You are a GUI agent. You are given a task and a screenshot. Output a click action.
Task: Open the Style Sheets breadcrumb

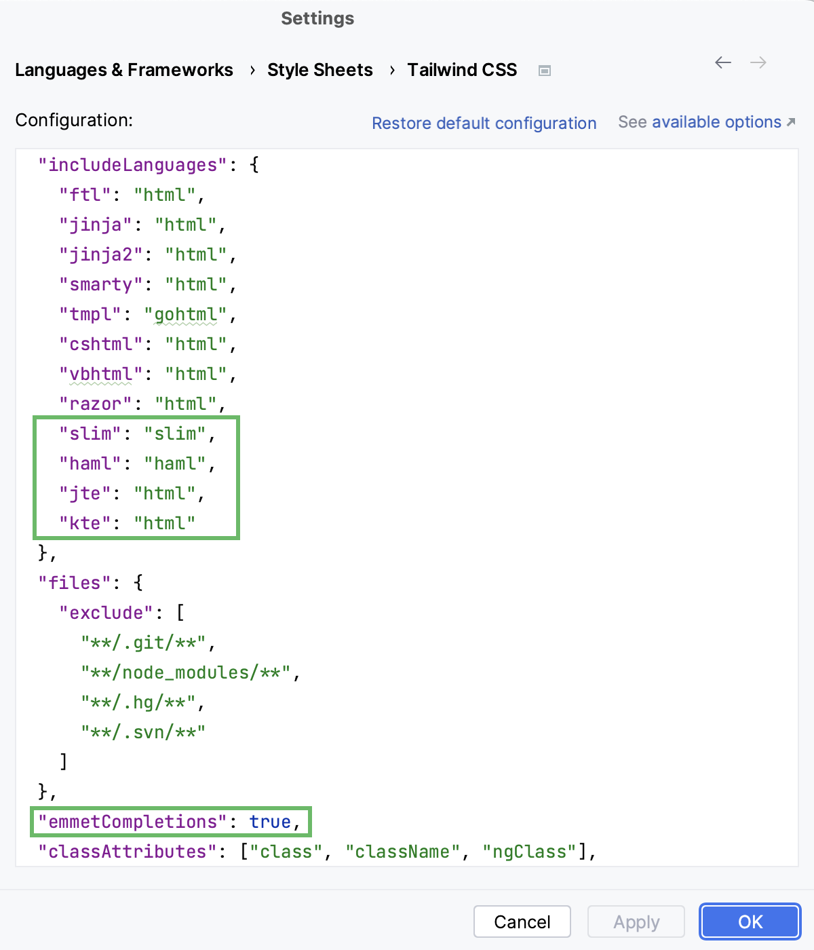tap(320, 70)
